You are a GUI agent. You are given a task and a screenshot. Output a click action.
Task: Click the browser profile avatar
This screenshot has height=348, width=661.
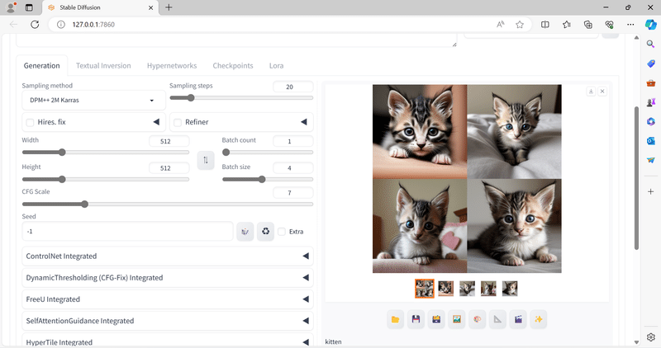[x=11, y=7]
